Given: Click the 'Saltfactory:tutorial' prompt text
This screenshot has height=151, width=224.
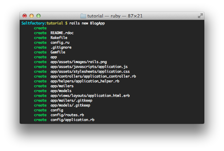Looking at the screenshot, I should tap(42, 23).
